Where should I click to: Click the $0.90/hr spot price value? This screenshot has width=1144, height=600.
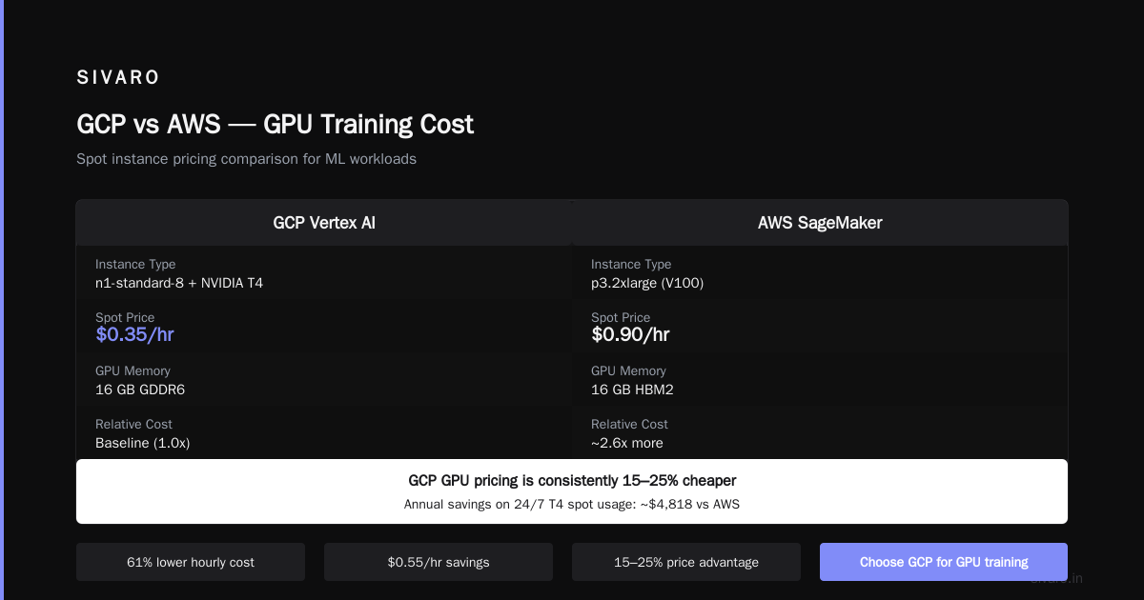tap(630, 334)
